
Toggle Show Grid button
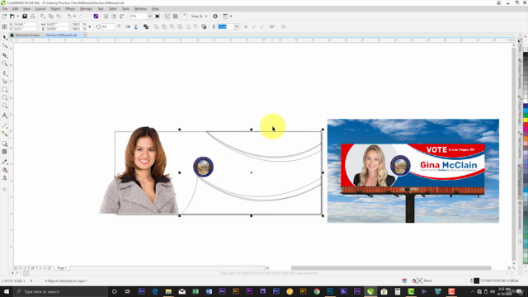click(x=176, y=16)
